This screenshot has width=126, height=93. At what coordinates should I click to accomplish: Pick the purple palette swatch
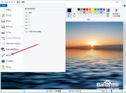[x=104, y=9]
